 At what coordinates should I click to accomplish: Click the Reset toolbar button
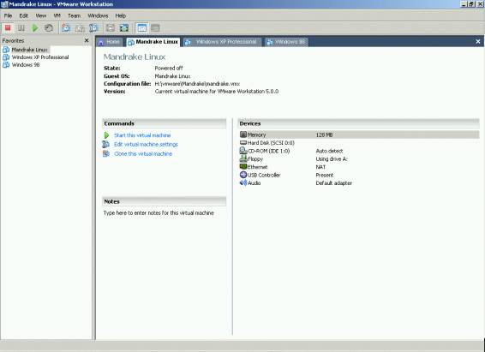click(x=49, y=28)
